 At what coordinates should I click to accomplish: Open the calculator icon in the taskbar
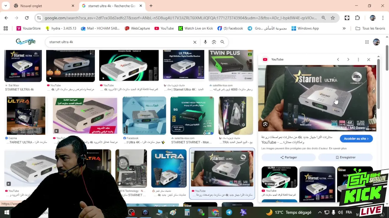tap(187, 213)
